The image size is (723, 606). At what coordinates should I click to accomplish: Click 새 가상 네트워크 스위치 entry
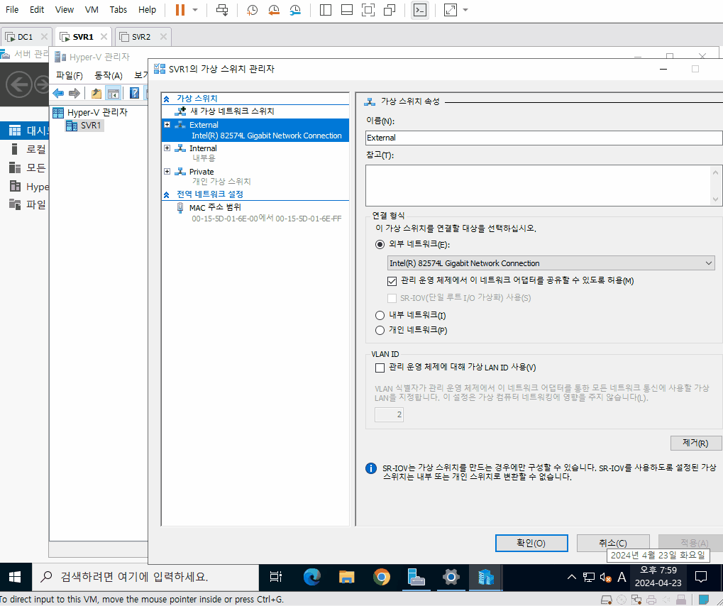232,111
